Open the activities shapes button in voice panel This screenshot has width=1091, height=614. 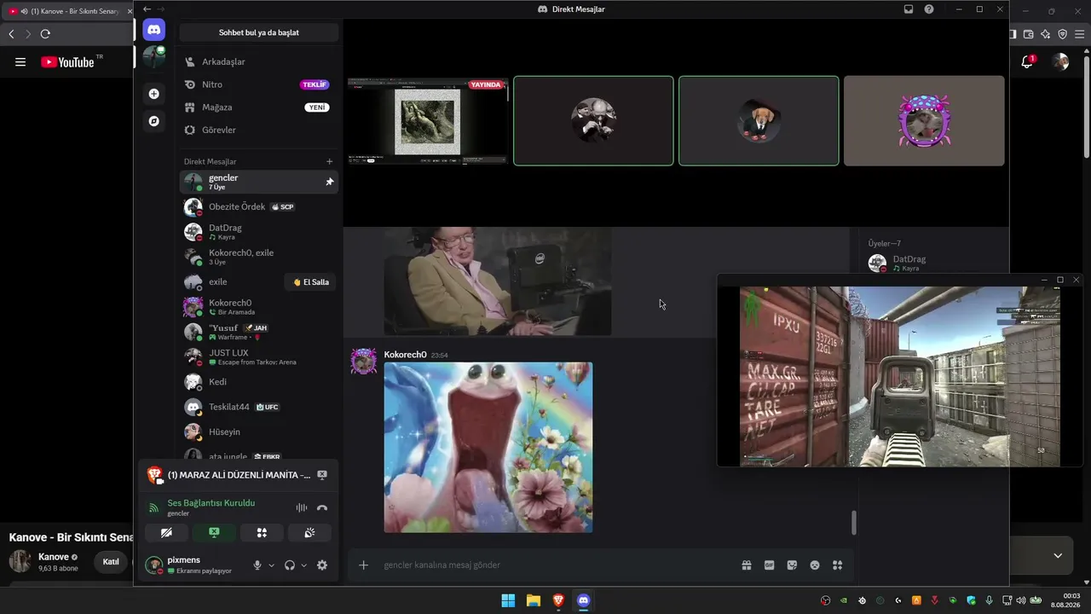(x=262, y=533)
